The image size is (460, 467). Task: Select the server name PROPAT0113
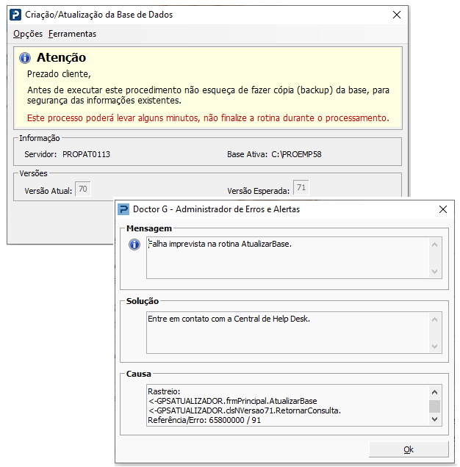pyautogui.click(x=86, y=154)
